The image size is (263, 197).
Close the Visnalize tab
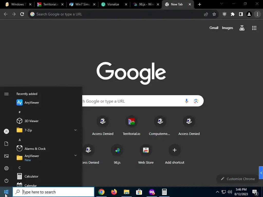click(126, 4)
